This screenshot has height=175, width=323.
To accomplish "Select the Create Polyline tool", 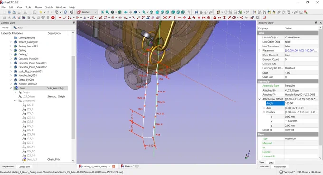I will (100, 18).
